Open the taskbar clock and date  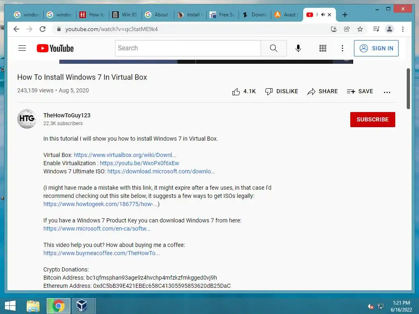[401, 306]
